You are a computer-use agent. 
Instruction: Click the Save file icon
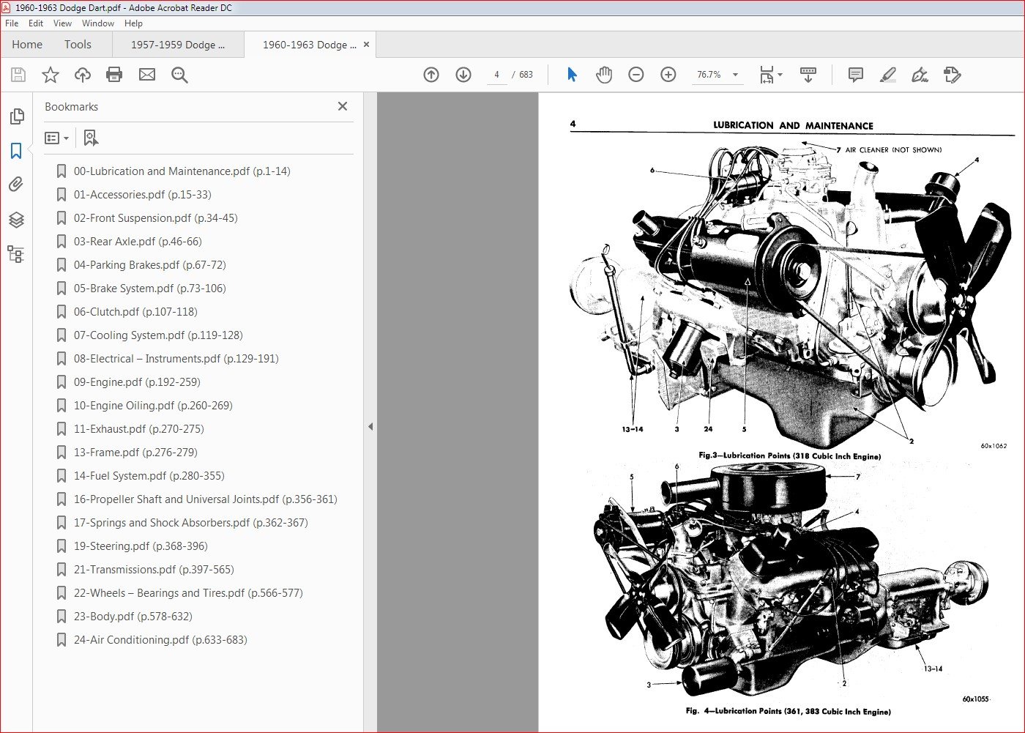click(18, 75)
